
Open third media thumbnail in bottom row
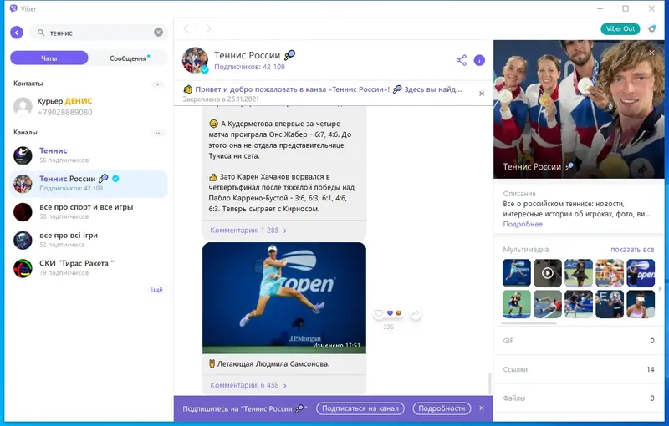pos(579,304)
